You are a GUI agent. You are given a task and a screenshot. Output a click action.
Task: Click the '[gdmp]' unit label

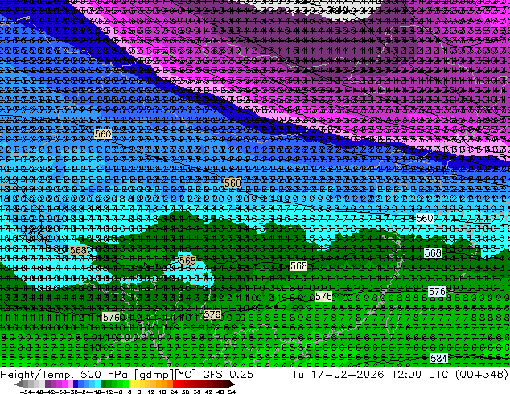pos(154,375)
